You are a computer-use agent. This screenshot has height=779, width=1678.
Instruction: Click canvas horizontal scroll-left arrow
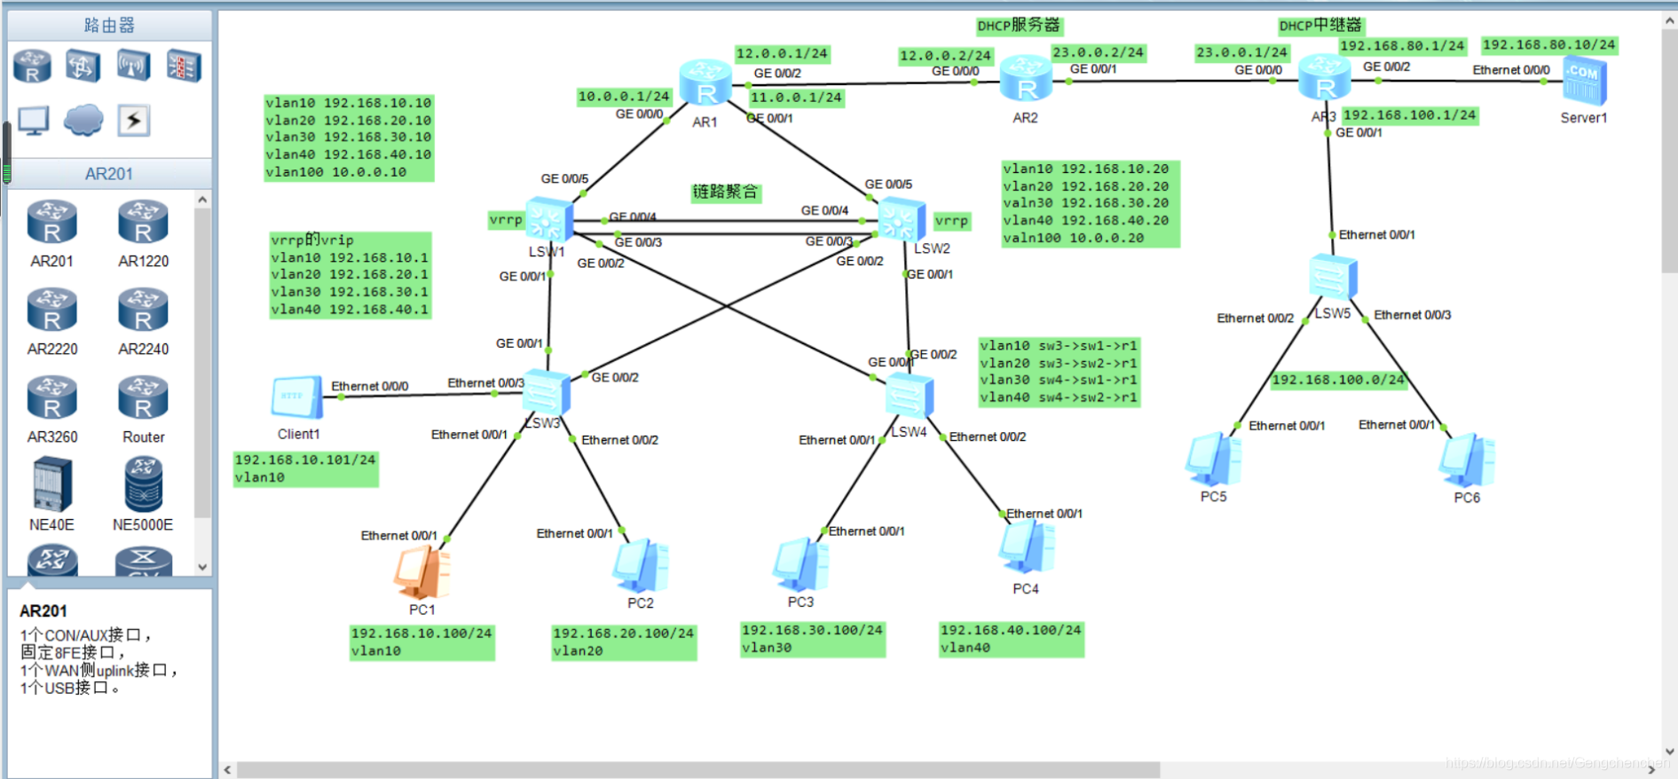click(x=228, y=769)
